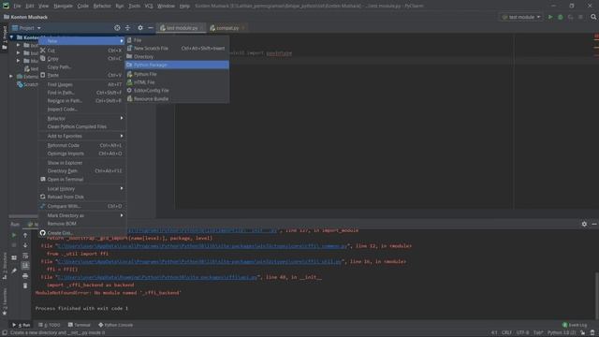Click the Pin Tab pin icon in Run panel
599x337 pixels.
(x=14, y=271)
